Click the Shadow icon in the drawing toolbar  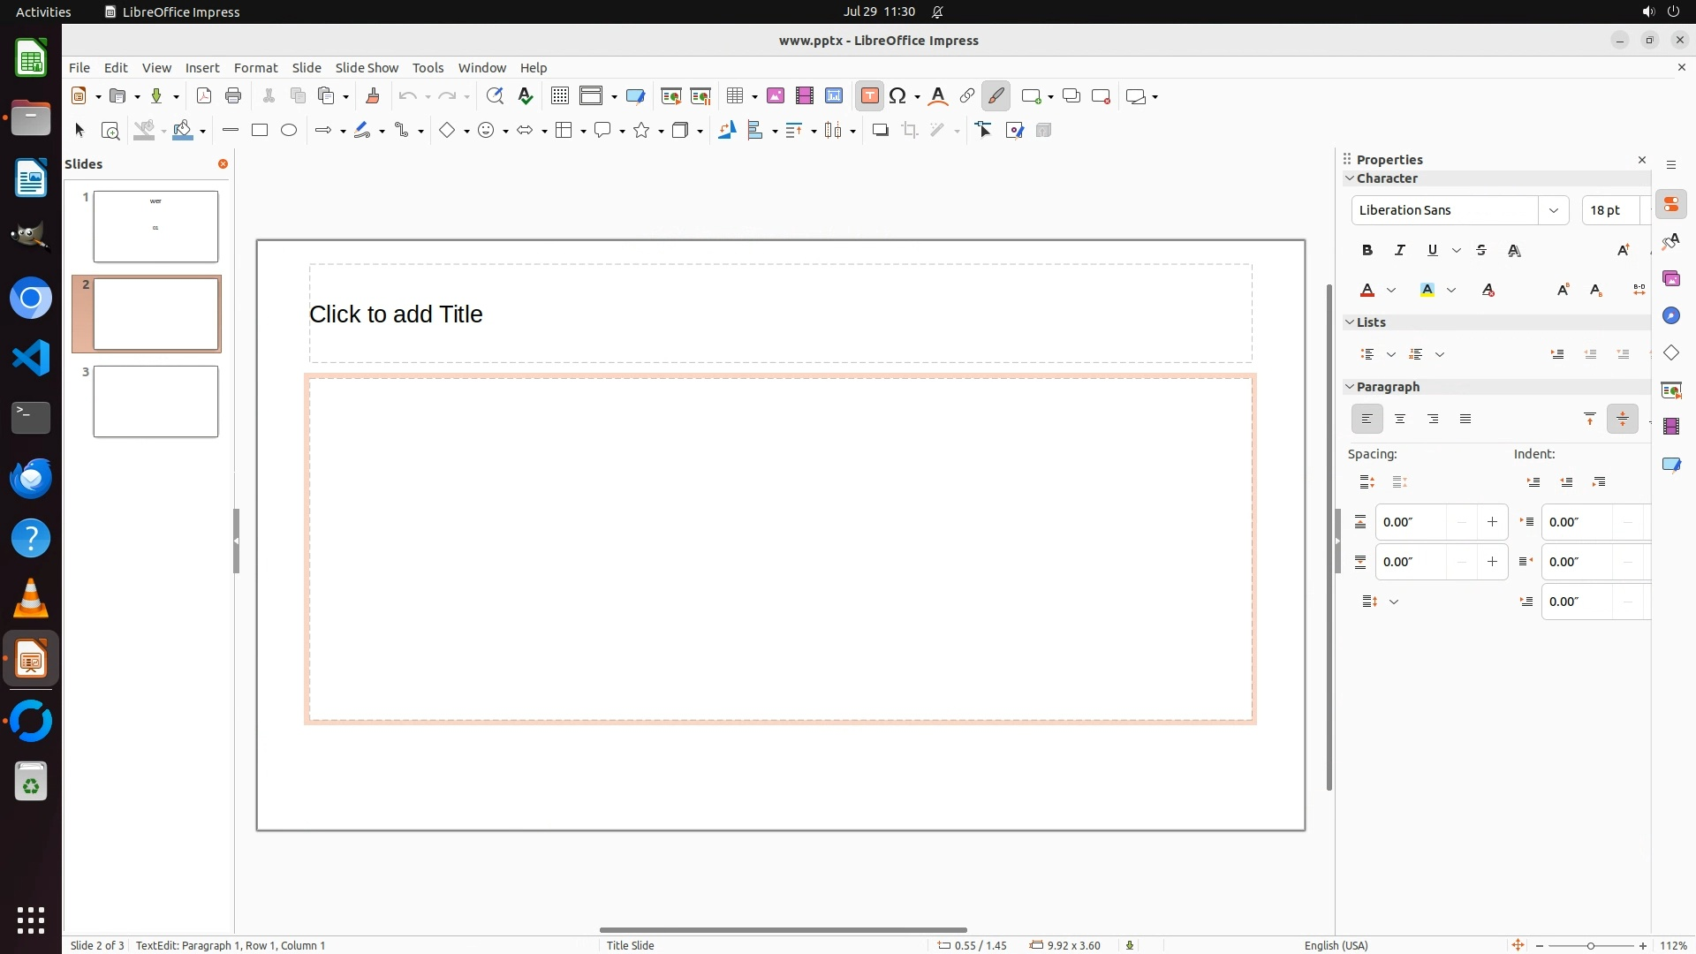click(x=880, y=131)
